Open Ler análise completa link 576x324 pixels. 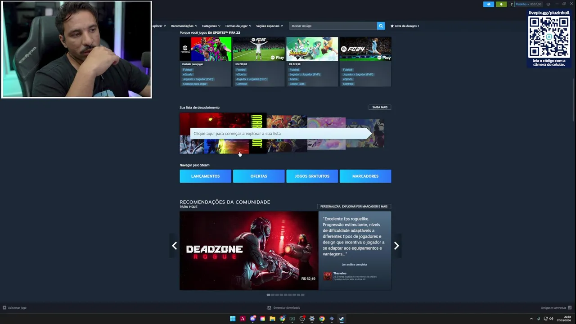tap(354, 265)
